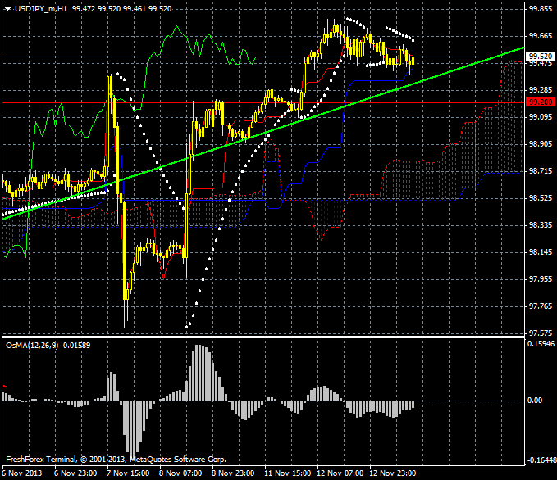Select the 6 Nov 2013 time label
The width and height of the screenshot is (557, 480).
click(x=20, y=473)
